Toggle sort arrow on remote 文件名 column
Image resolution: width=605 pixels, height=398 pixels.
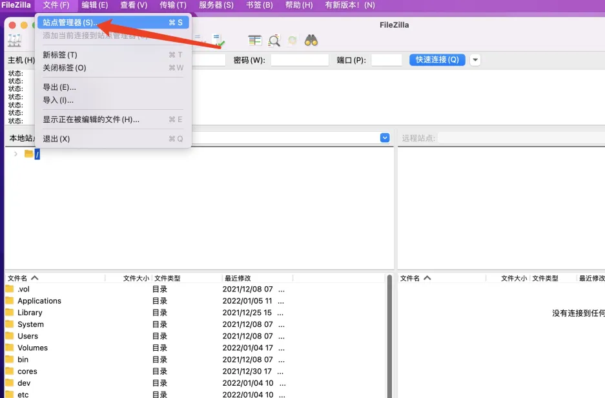click(x=427, y=278)
